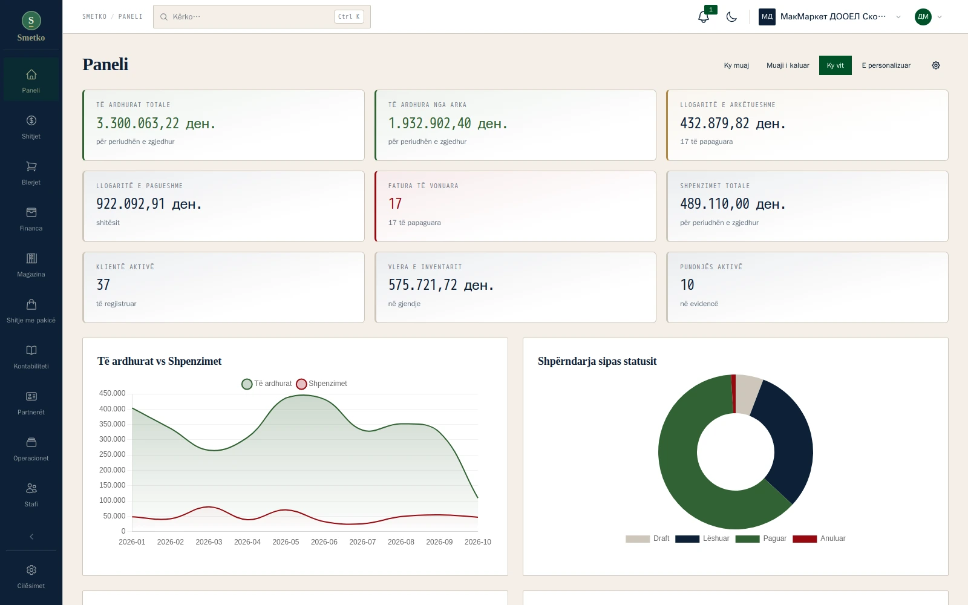Toggle dark mode moon icon

point(731,17)
